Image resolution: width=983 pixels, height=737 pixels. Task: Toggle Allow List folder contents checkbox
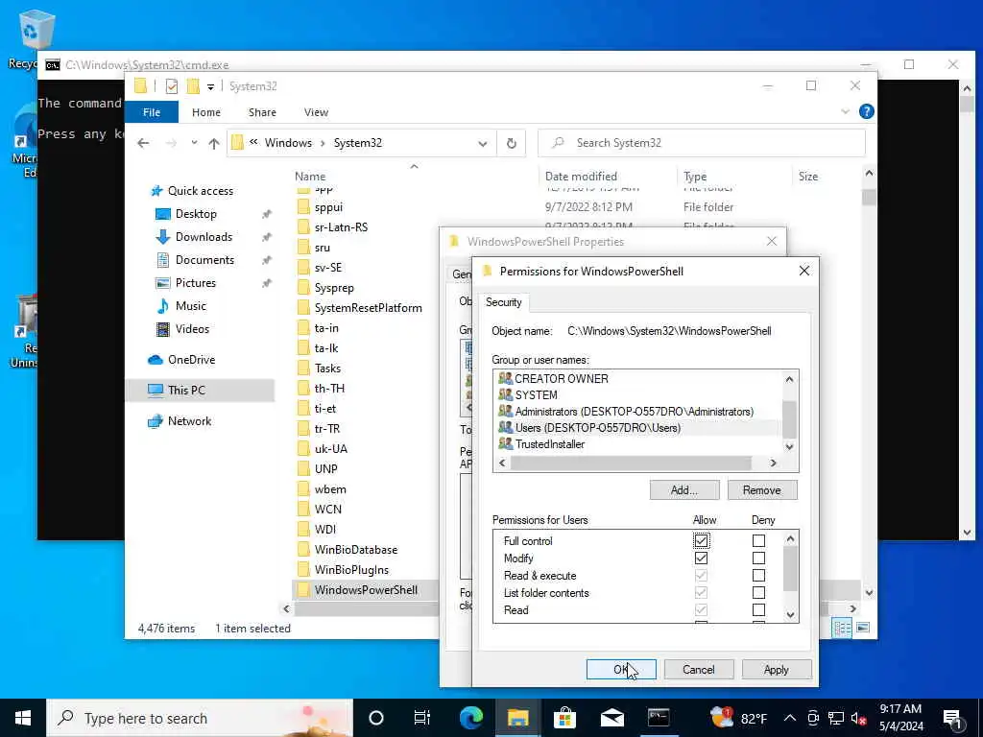(701, 592)
